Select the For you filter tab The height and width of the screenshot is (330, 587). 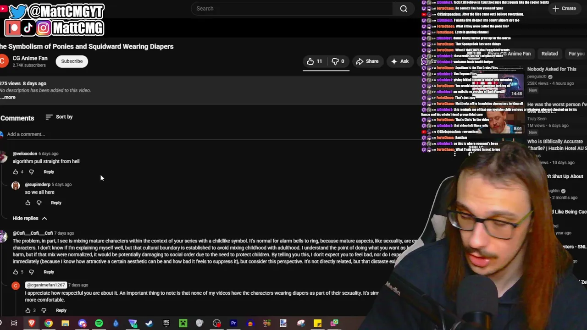tap(576, 54)
